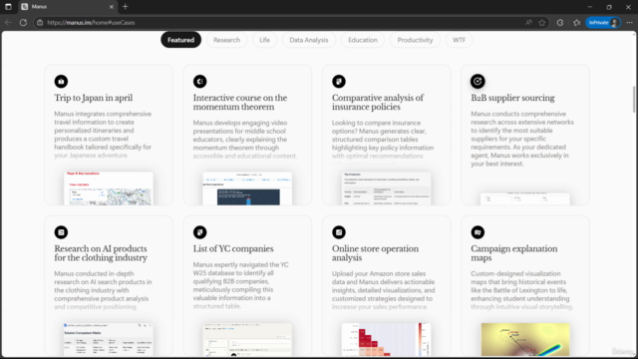Open Interactive course on the momentum theorem
The height and width of the screenshot is (359, 638).
click(x=240, y=102)
